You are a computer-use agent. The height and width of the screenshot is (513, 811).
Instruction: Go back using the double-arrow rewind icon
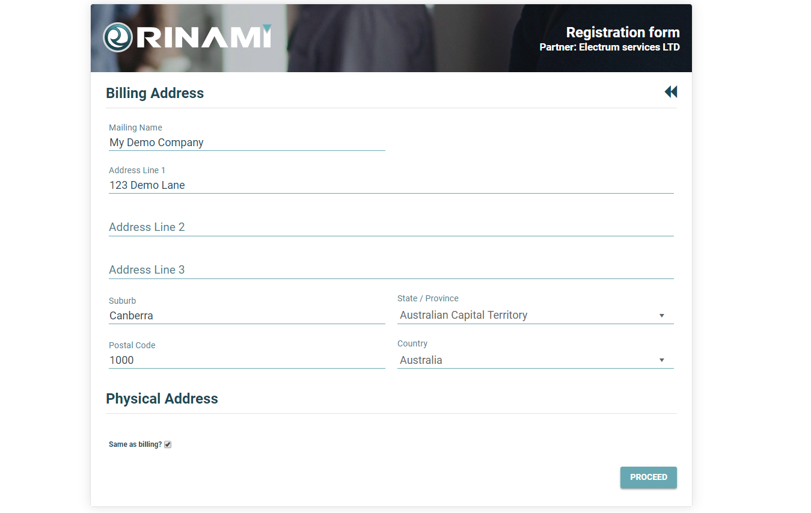[670, 91]
